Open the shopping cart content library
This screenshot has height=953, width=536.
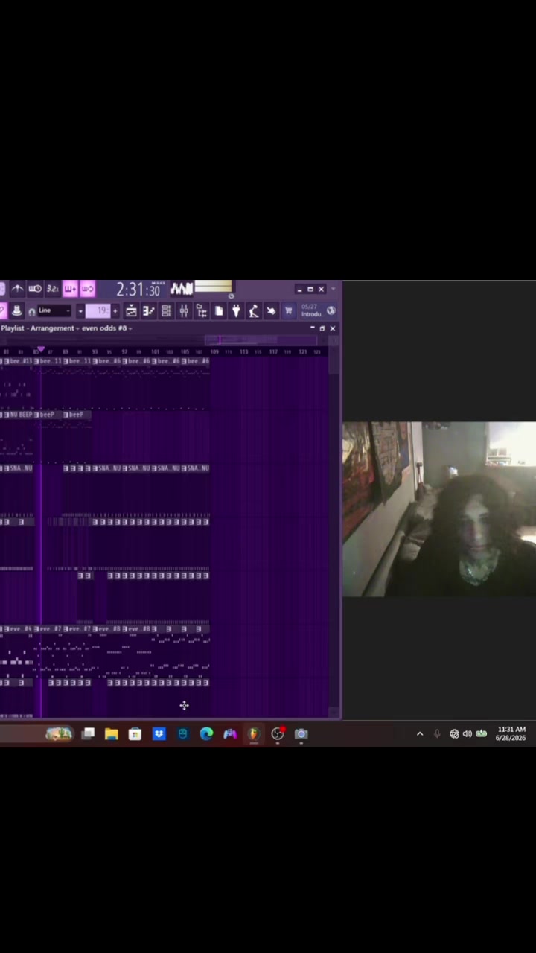pos(288,310)
